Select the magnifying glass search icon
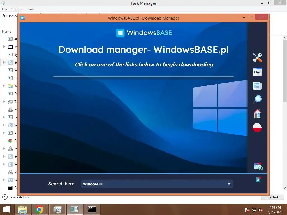This screenshot has height=215, width=287. (257, 99)
